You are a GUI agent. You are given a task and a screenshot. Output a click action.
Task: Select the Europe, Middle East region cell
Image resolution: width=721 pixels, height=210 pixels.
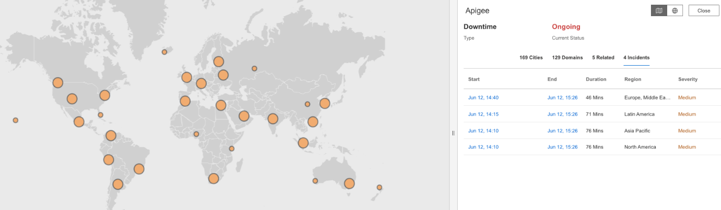click(647, 97)
